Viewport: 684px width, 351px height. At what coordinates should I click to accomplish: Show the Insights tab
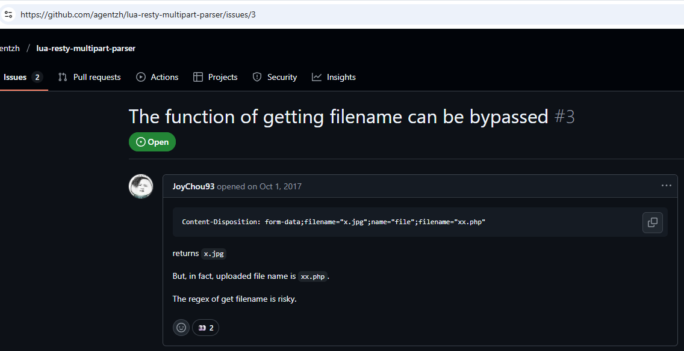[x=334, y=77]
